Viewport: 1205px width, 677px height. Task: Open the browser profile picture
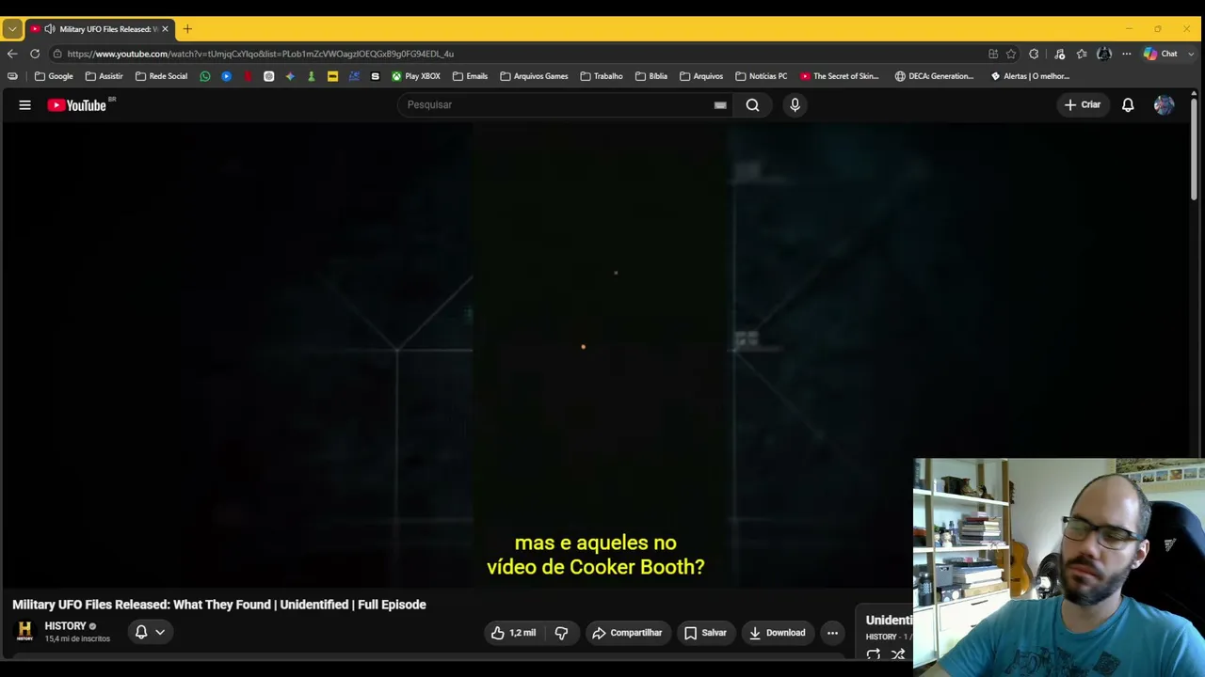tap(1104, 54)
